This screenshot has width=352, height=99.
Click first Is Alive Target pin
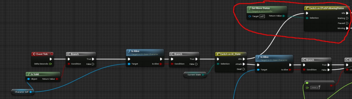pos(129,64)
